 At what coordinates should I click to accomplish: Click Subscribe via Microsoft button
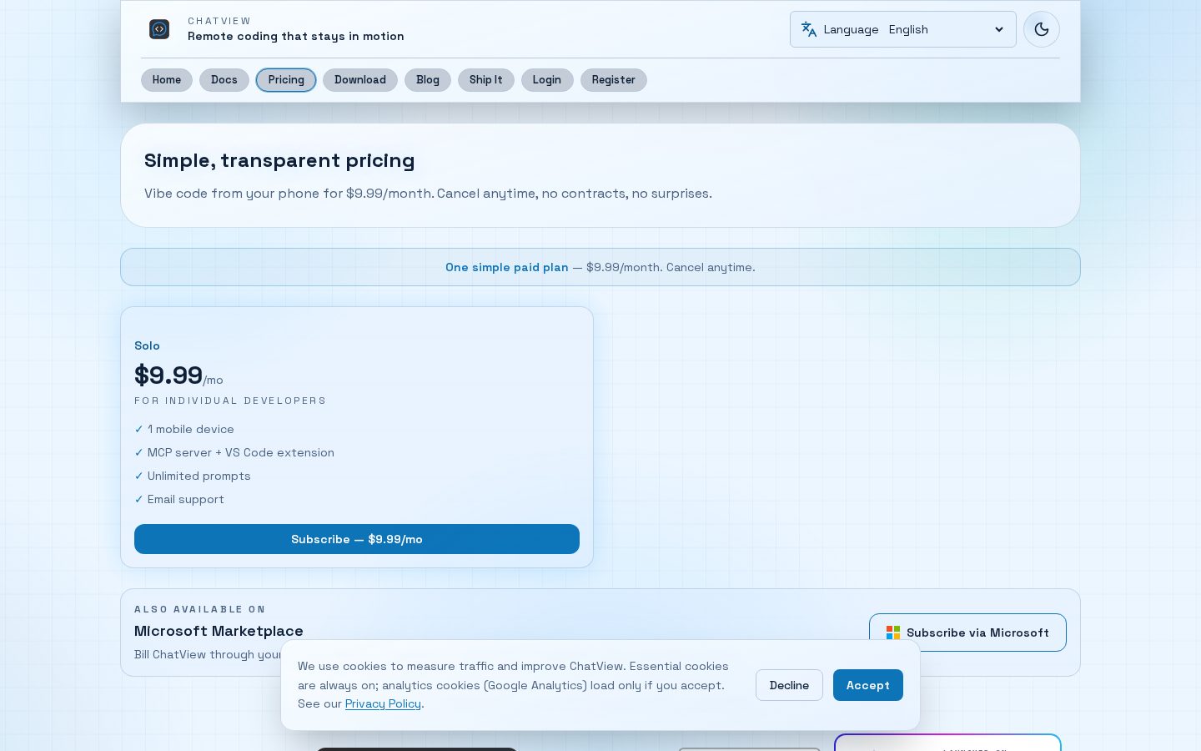pyautogui.click(x=967, y=633)
